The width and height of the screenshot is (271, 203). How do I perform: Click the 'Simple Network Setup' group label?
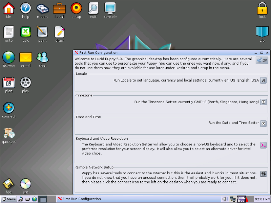coord(95,167)
